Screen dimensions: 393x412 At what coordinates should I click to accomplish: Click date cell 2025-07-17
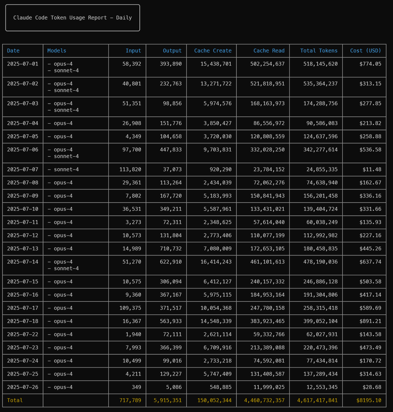23,308
